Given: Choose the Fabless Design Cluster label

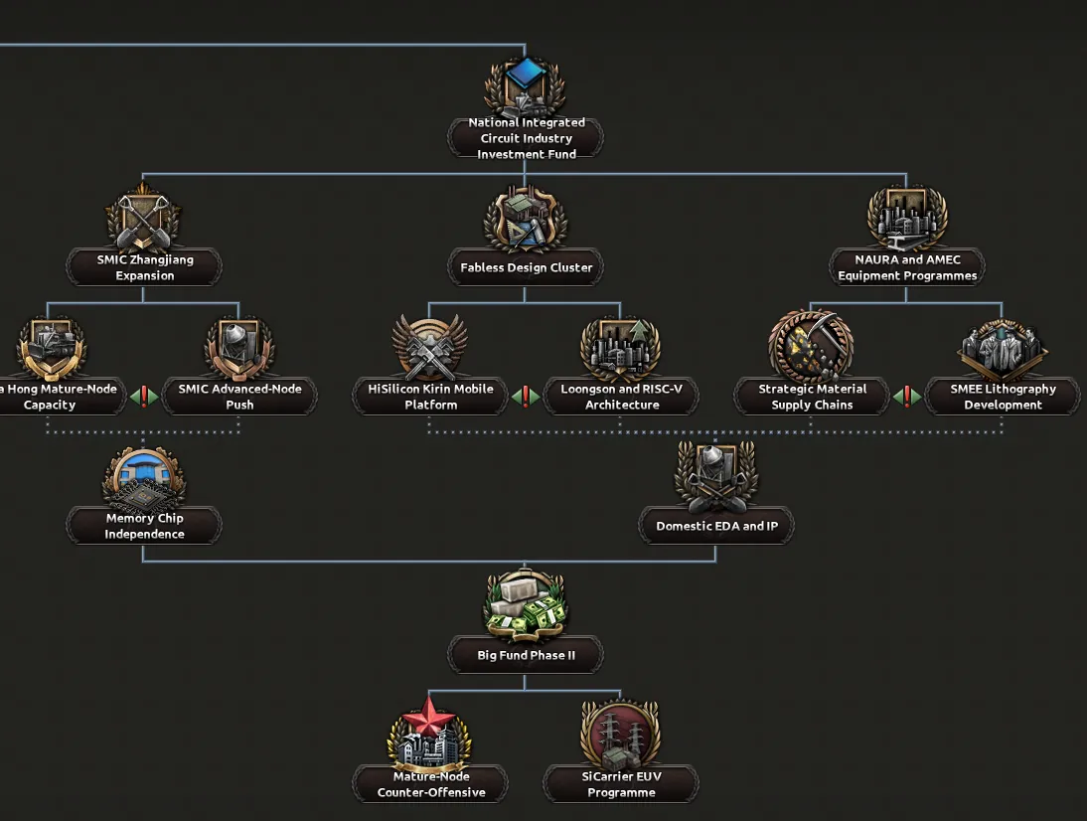Looking at the screenshot, I should (526, 267).
